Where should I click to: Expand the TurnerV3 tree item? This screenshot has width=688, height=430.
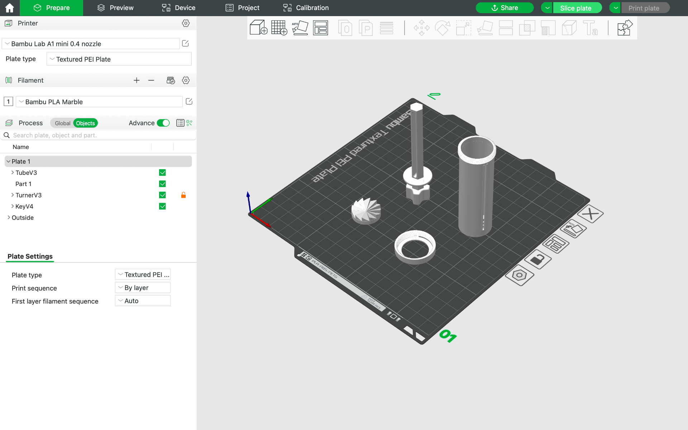point(13,195)
